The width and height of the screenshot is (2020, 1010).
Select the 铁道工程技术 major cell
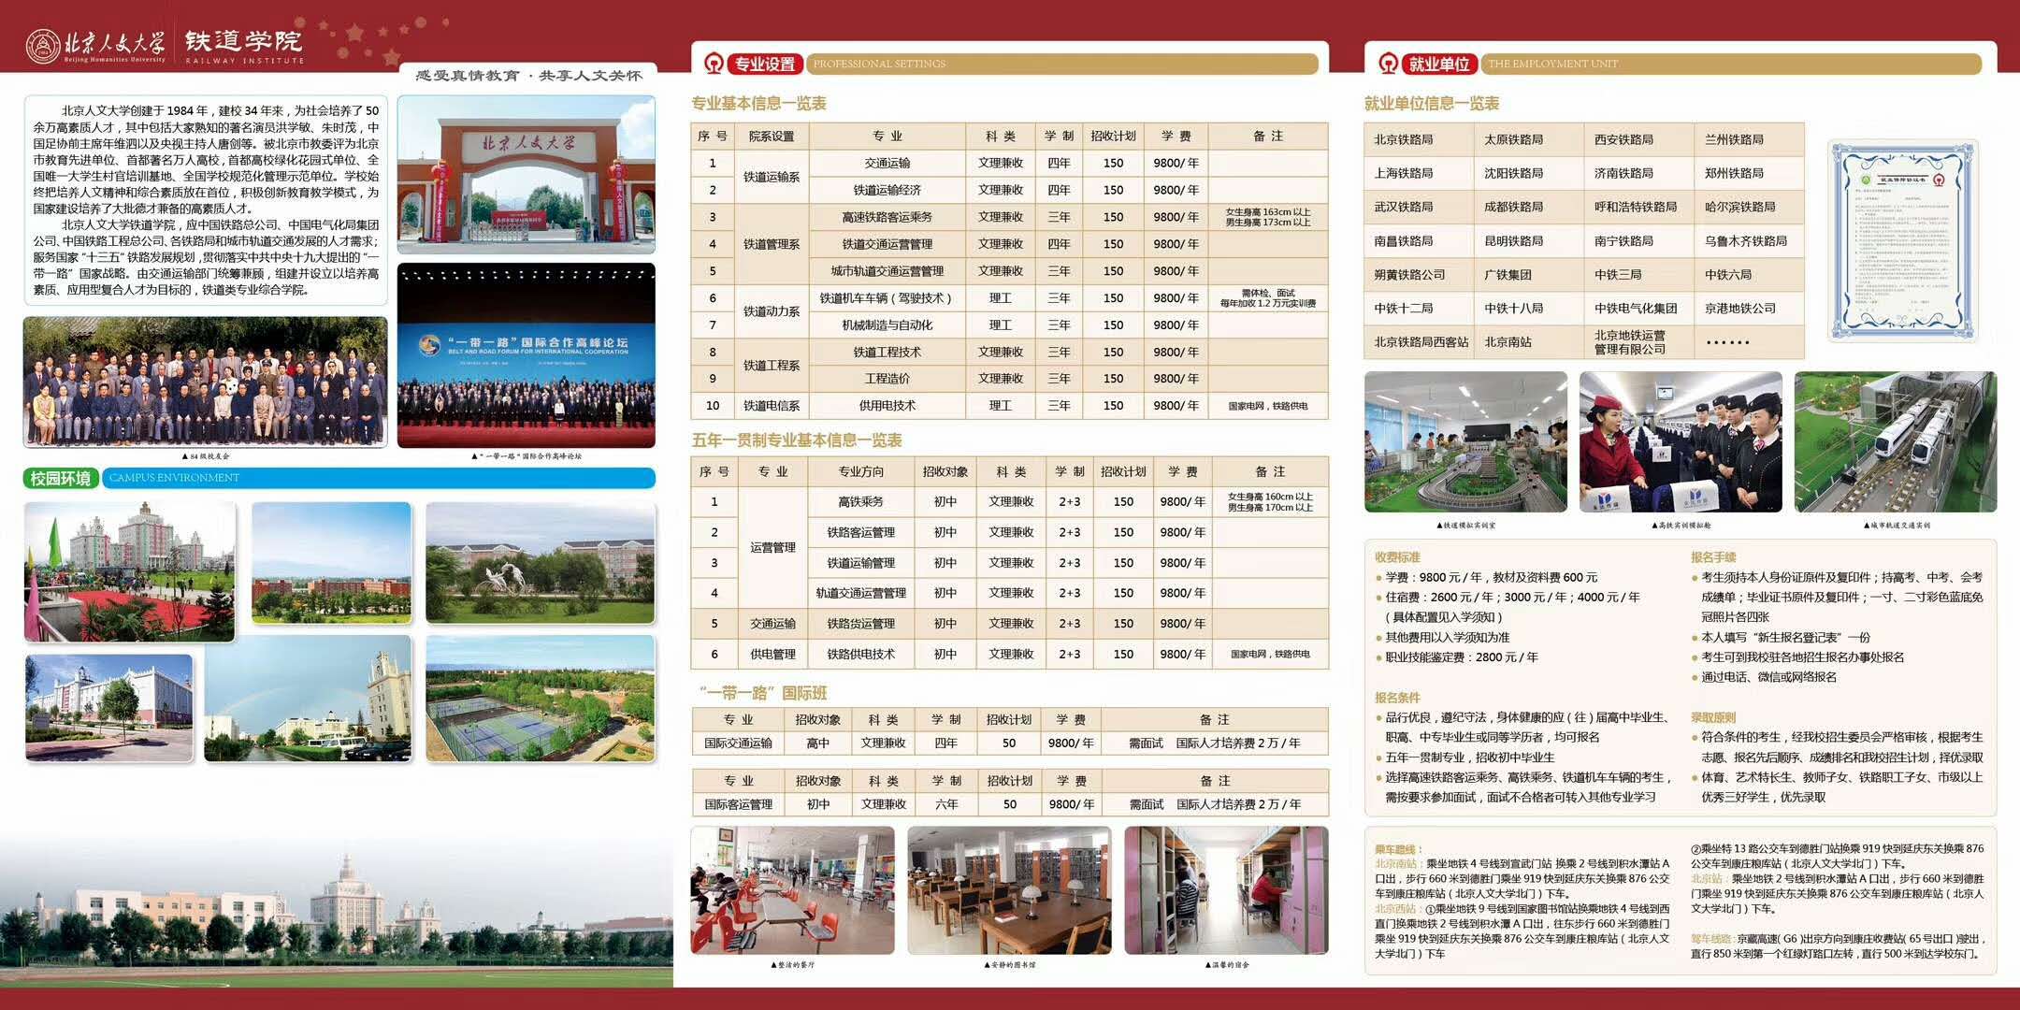[887, 353]
